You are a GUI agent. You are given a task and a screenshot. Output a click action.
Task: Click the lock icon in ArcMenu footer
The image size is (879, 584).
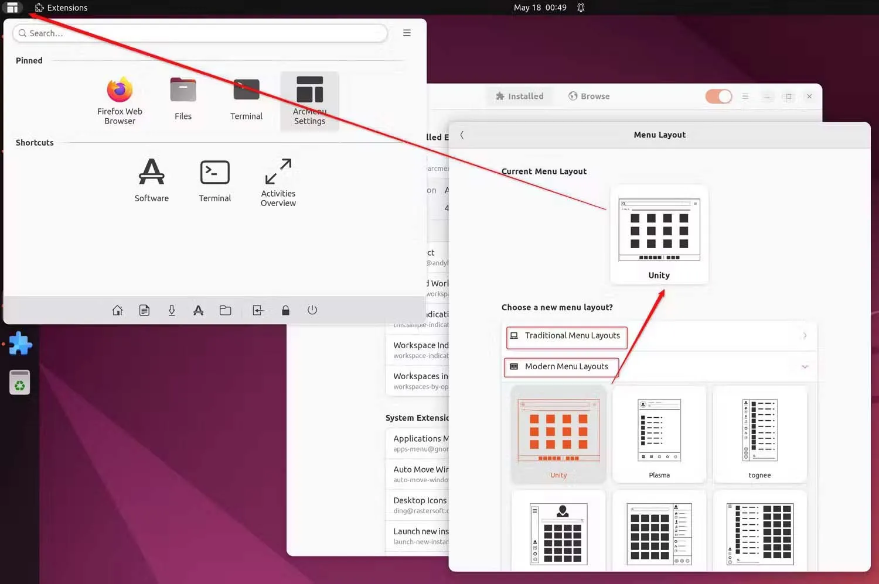[x=285, y=310]
